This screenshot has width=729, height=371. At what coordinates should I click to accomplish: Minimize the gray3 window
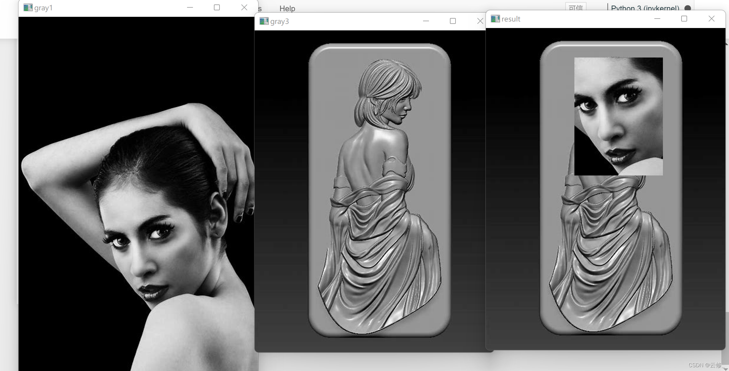coord(426,21)
